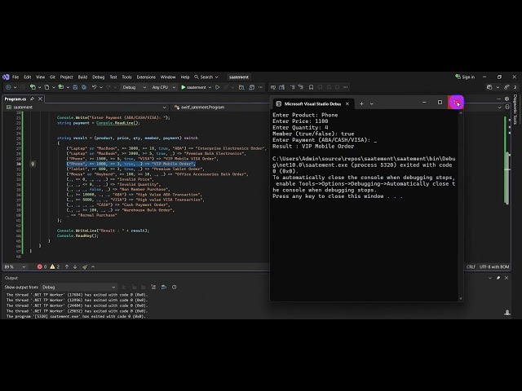The height and width of the screenshot is (391, 522).
Task: Click the clock timestamp icon in Output
Action: tap(174, 287)
